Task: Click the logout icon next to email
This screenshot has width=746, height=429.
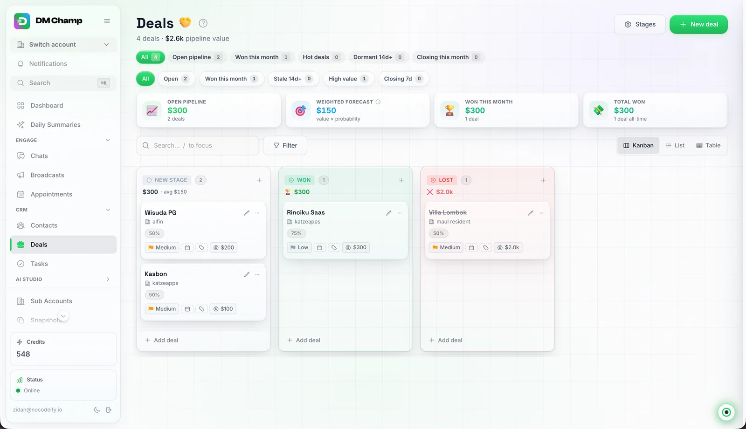Action: pos(109,410)
